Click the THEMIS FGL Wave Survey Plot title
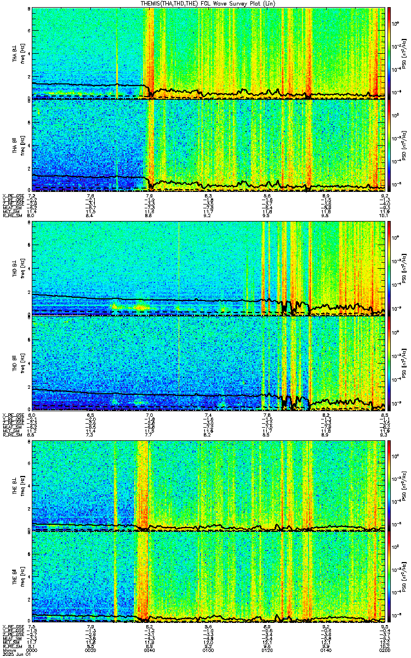The image size is (411, 658). (x=208, y=3)
